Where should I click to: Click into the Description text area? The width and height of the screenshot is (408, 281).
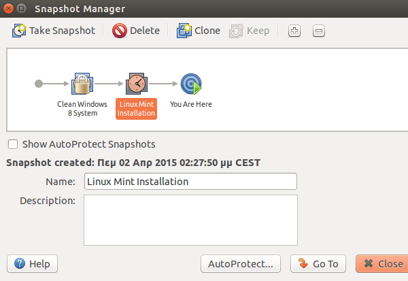click(190, 220)
